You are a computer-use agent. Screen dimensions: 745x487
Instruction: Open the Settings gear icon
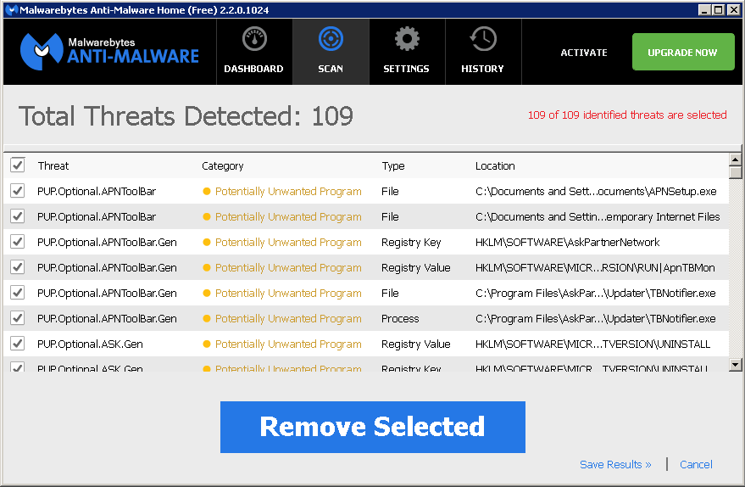407,39
